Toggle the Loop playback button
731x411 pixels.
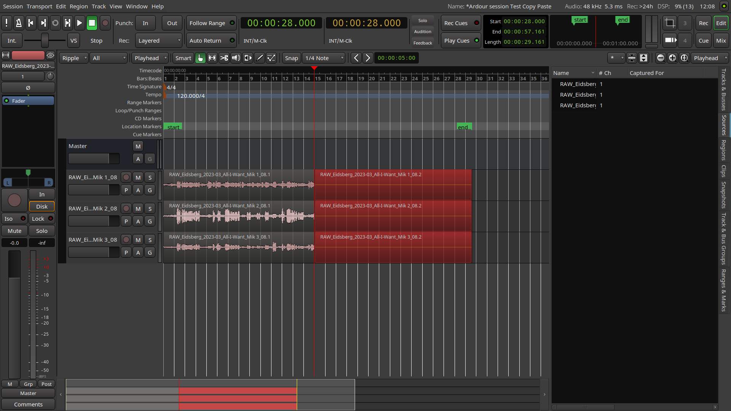[x=55, y=23]
